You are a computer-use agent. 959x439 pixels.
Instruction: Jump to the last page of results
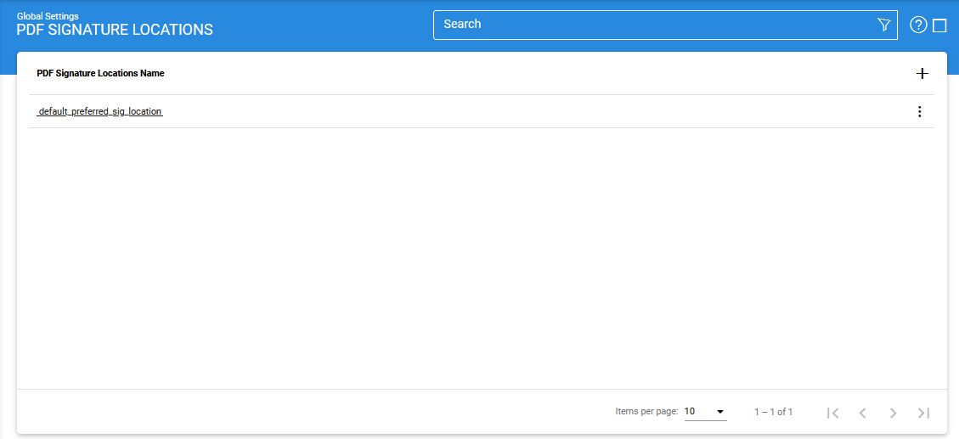tap(923, 413)
